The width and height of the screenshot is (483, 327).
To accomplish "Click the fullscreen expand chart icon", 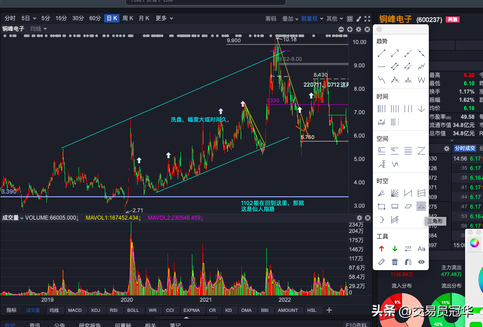I will [367, 19].
